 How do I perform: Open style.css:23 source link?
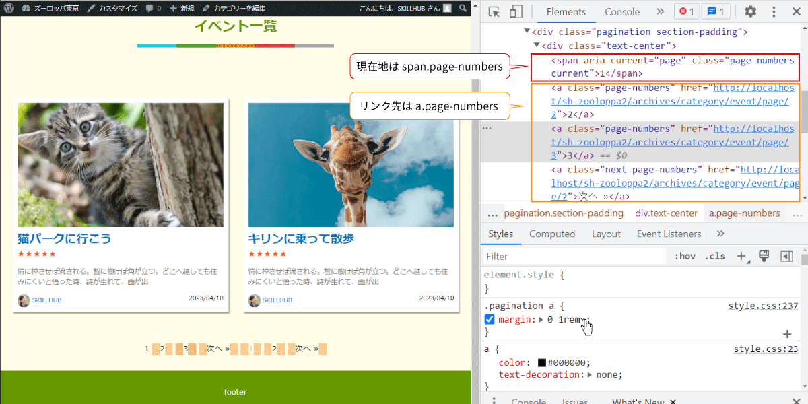(x=766, y=349)
